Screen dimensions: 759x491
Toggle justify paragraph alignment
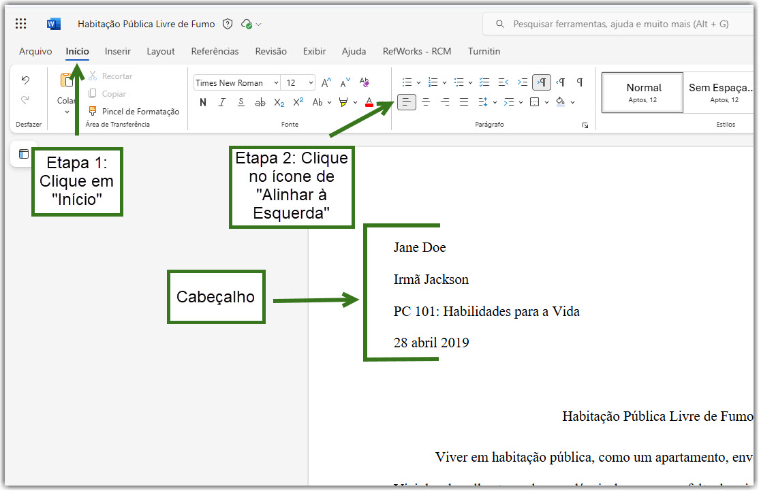point(464,102)
